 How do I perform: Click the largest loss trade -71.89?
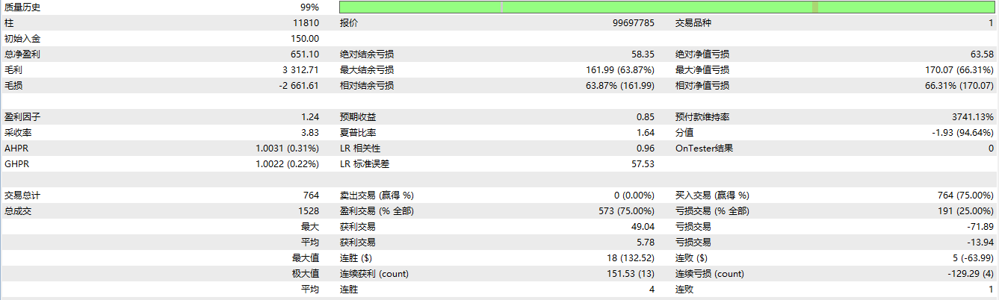(982, 227)
